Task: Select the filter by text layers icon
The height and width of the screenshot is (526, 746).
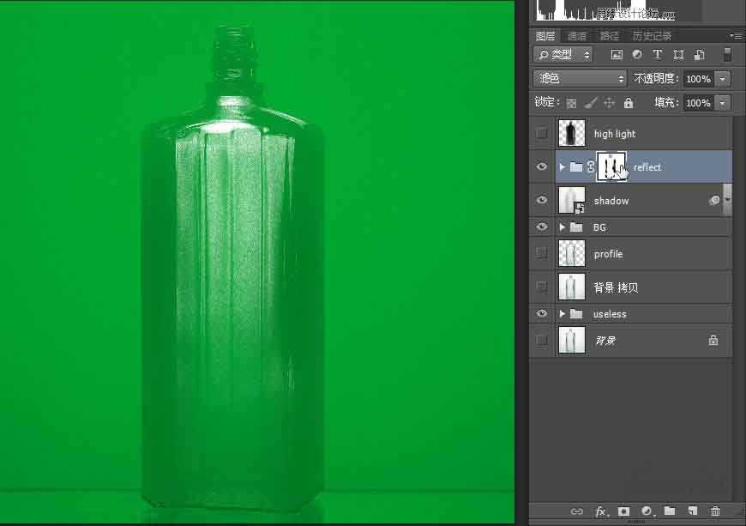Action: tap(657, 54)
